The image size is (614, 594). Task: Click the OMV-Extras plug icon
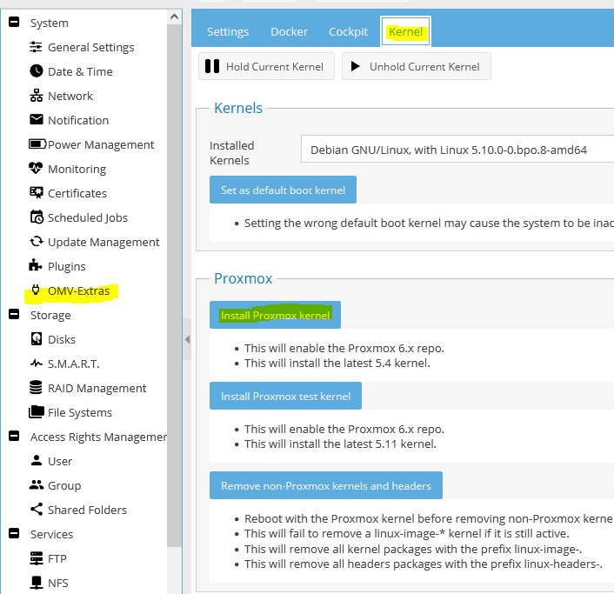click(36, 290)
